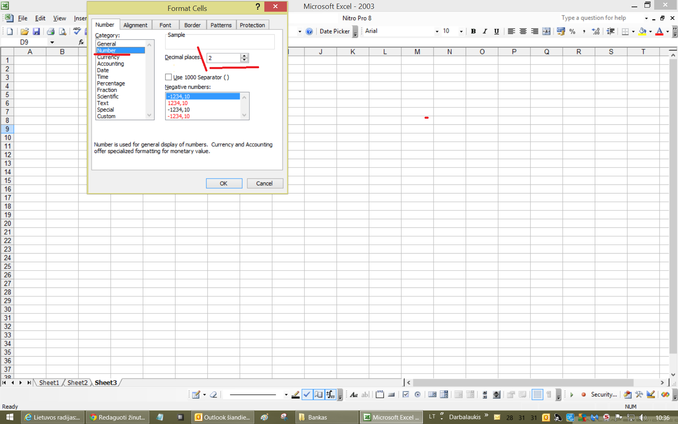Click the Fill Color paint bucket
The height and width of the screenshot is (424, 678).
click(642, 31)
